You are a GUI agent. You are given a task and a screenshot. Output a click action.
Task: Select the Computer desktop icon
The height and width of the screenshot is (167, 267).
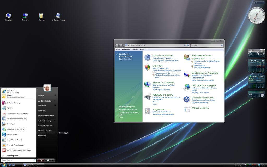8,17
